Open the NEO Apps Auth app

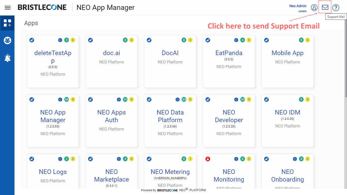(112, 116)
